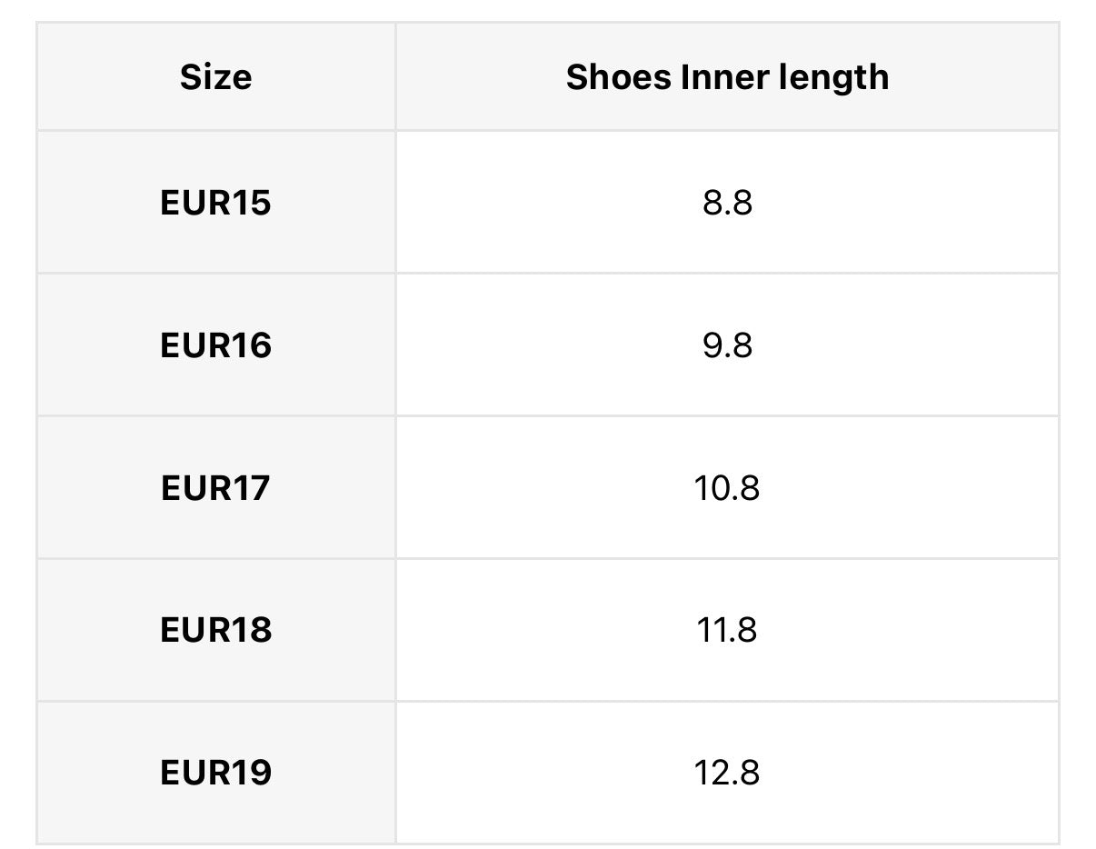The height and width of the screenshot is (849, 1096).
Task: Pick the smallest size label in the table
Action: pyautogui.click(x=215, y=203)
